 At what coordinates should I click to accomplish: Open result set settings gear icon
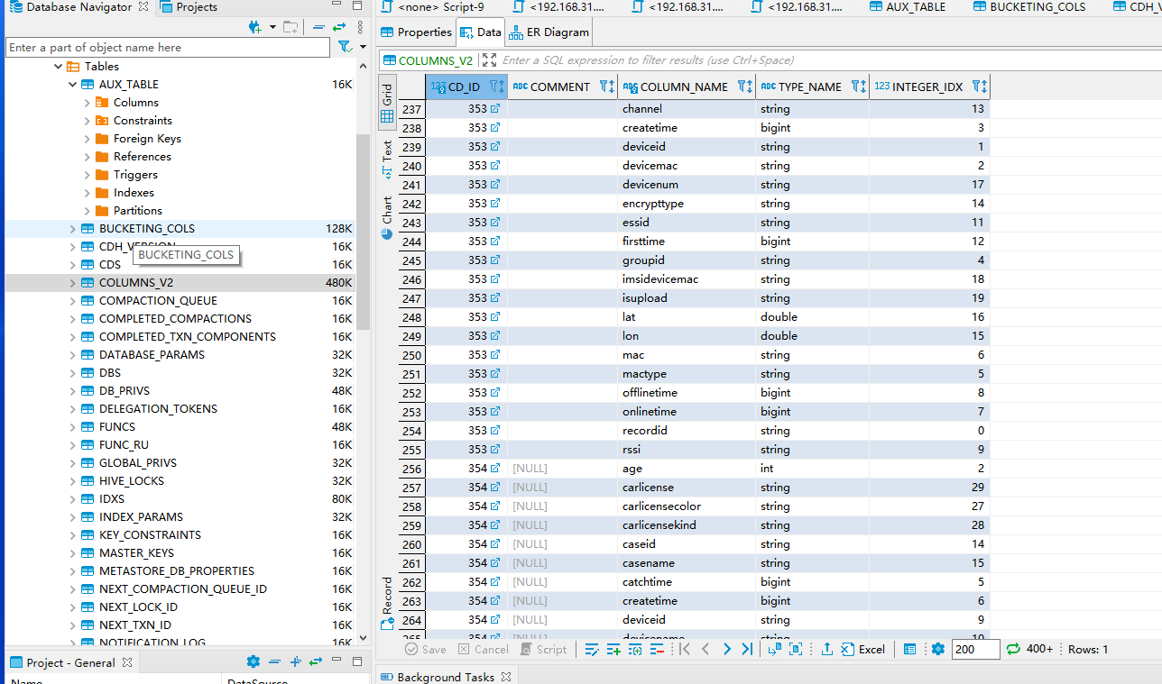tap(938, 649)
